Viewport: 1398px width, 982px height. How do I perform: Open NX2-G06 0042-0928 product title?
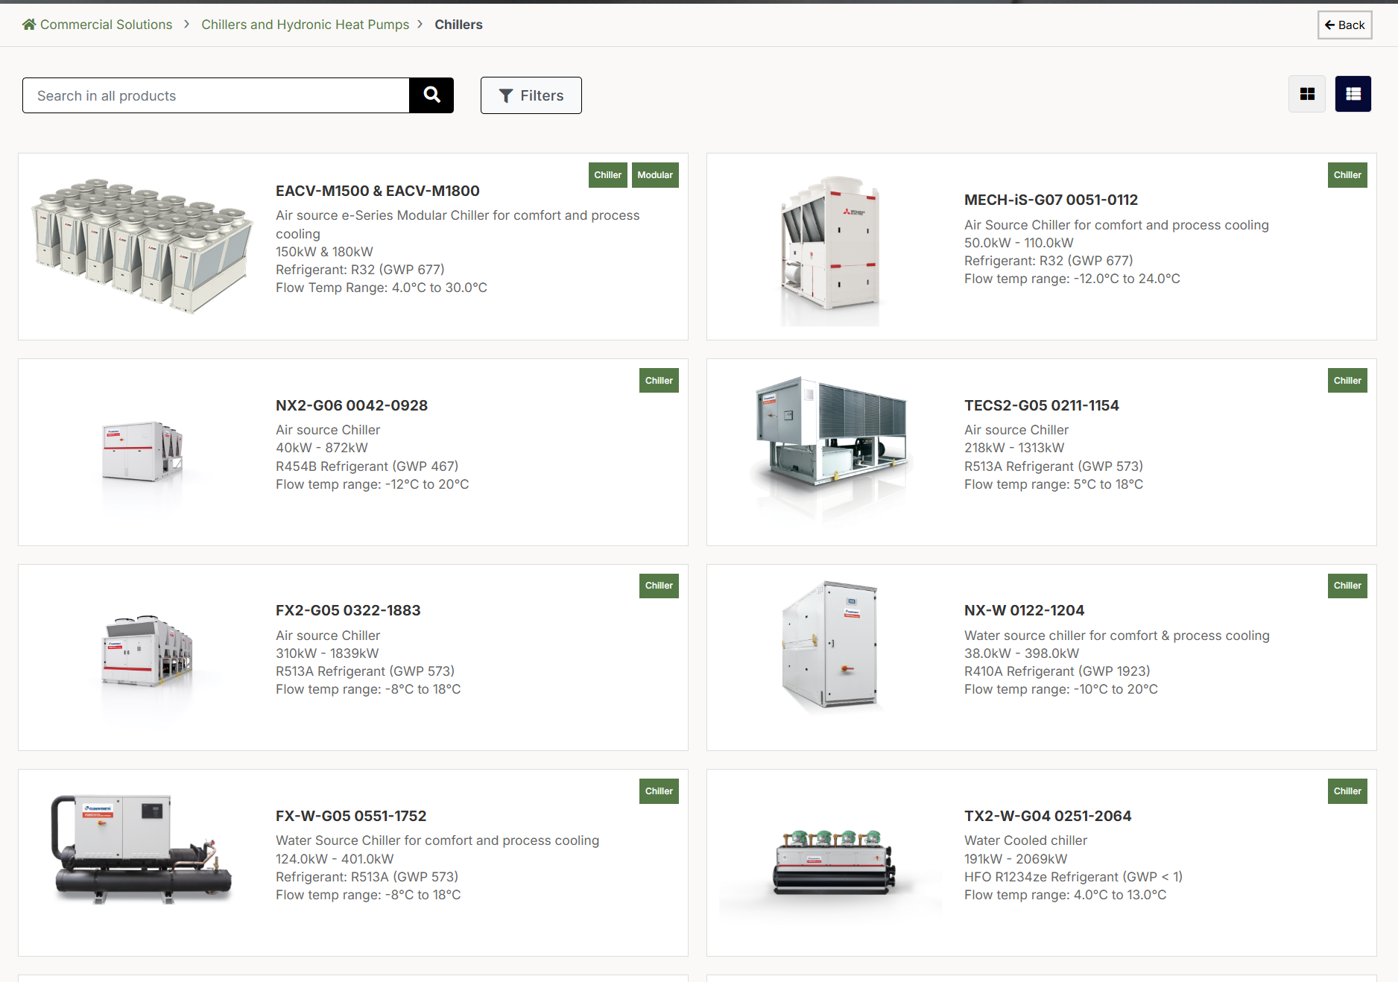pyautogui.click(x=352, y=405)
